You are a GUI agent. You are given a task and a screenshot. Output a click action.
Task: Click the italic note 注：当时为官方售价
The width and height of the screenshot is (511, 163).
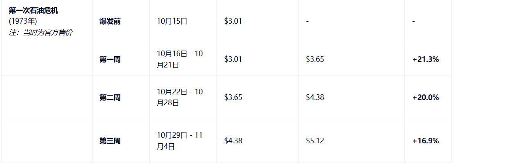[x=41, y=33]
